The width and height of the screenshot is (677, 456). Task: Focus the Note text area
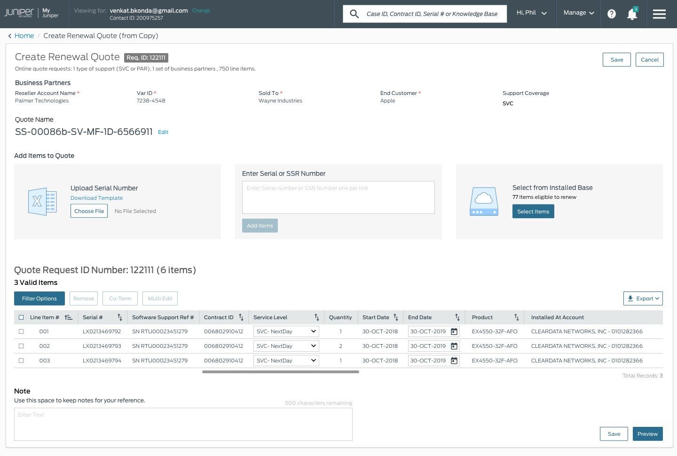183,425
